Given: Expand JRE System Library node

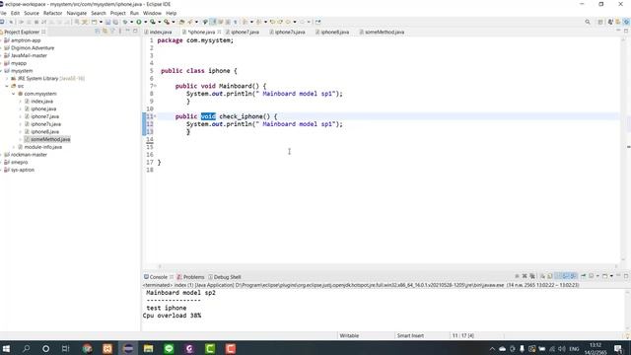Looking at the screenshot, I should coord(7,79).
